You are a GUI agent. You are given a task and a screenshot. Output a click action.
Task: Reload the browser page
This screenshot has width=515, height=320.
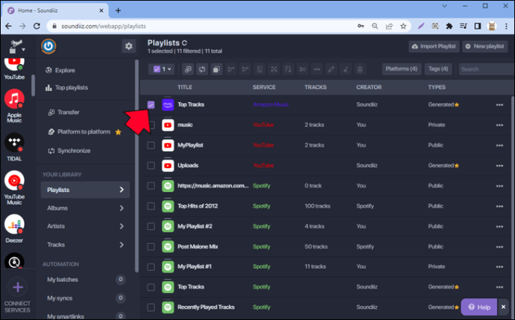37,26
